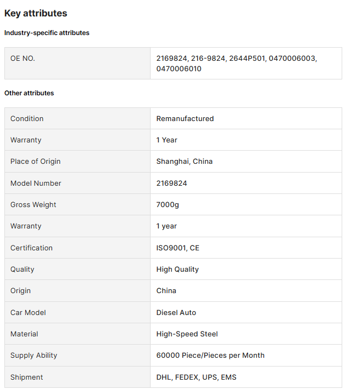Click the 60000 Piece/Pieces per Month value
This screenshot has width=357, height=389.
[210, 355]
